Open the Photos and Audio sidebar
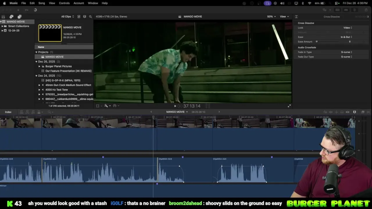Screen dimensions: 372x209 (x=11, y=17)
